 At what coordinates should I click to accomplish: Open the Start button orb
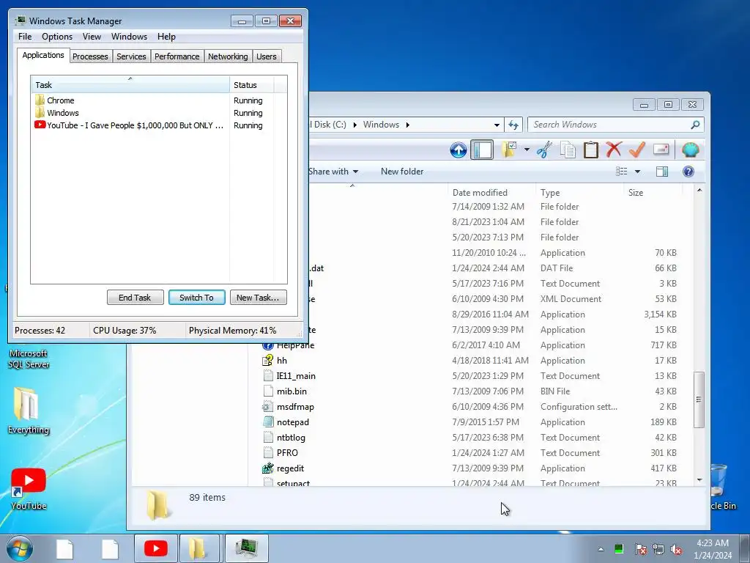pyautogui.click(x=20, y=548)
